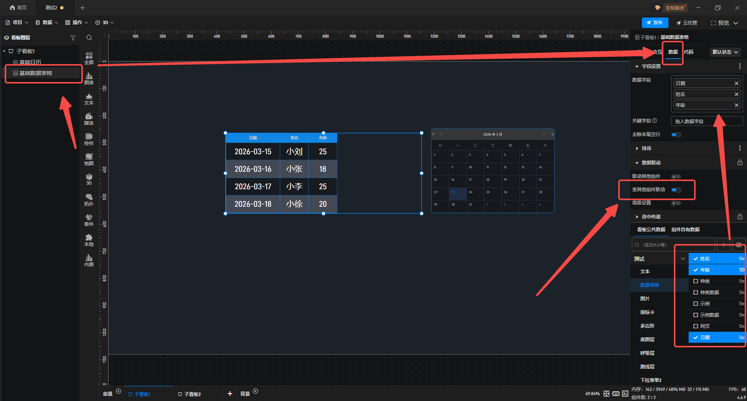The height and width of the screenshot is (401, 747).
Task: Expand the 选中传递 section
Action: pos(651,217)
